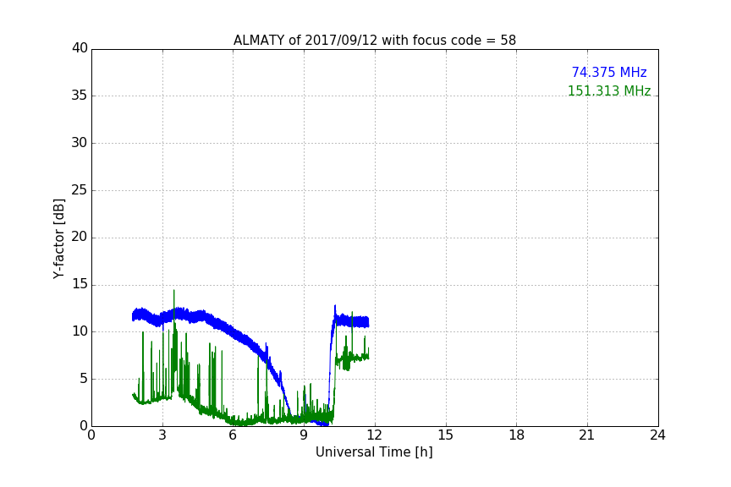Select the blue '74.375 MHz' legend label
Image resolution: width=731 pixels, height=487 pixels.
coord(609,72)
